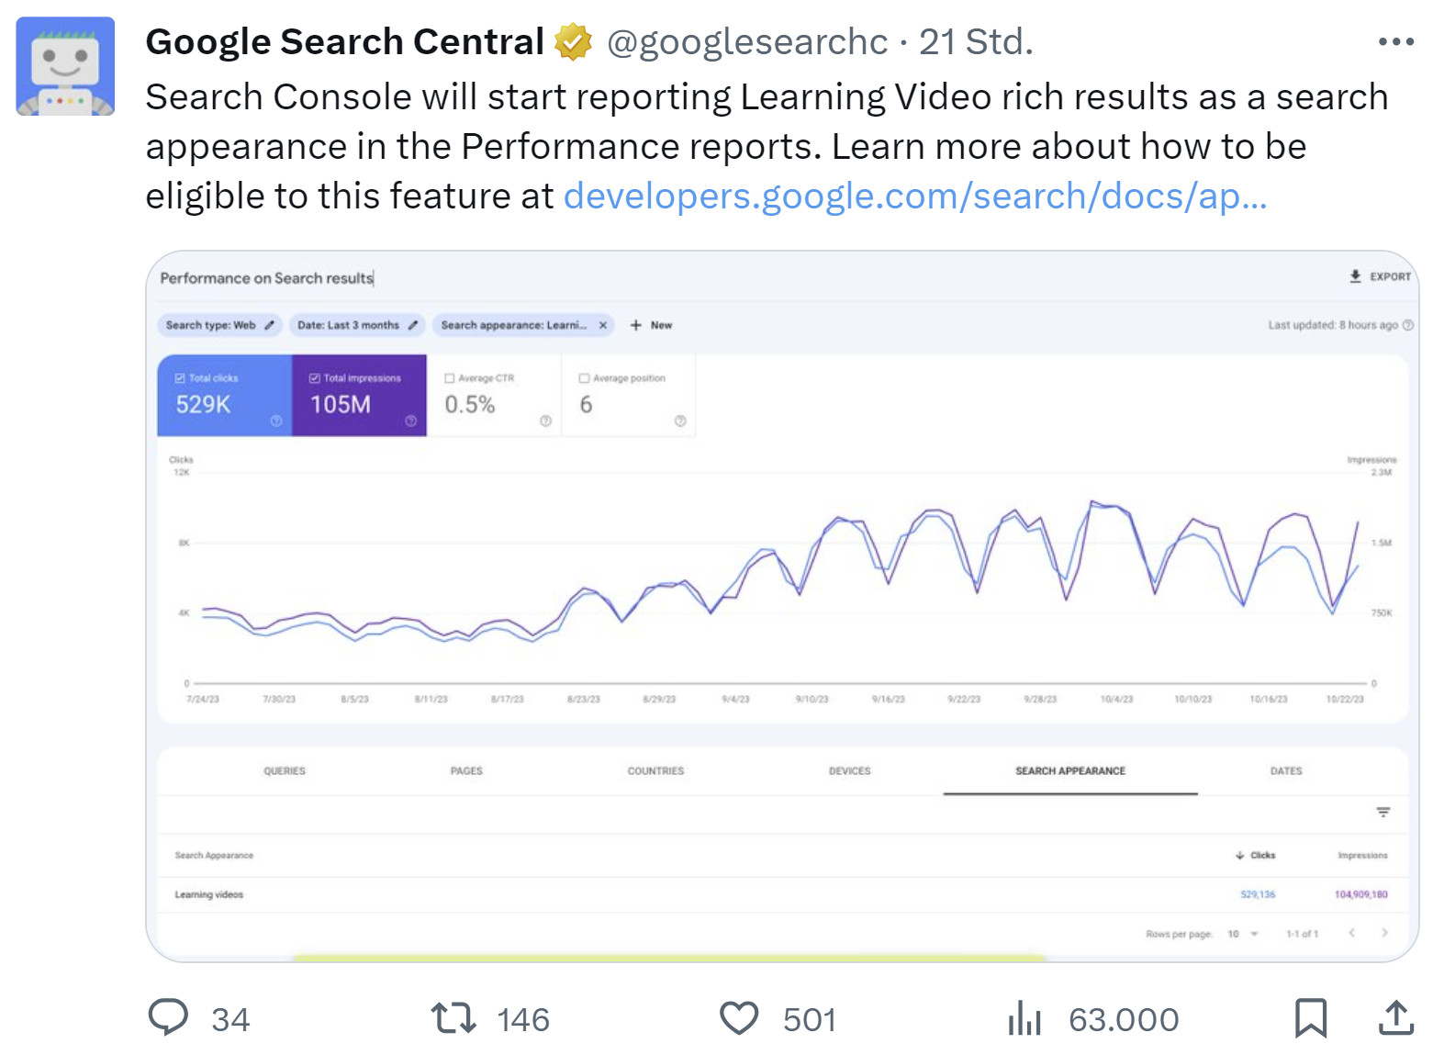This screenshot has width=1444, height=1055.
Task: Disable the Total impressions checkbox
Action: [x=313, y=377]
